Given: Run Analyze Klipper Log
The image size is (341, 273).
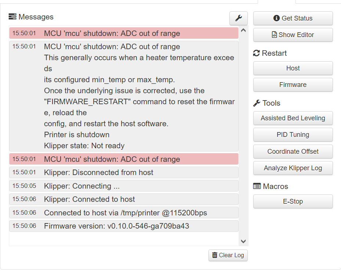Looking at the screenshot, I should point(293,168).
